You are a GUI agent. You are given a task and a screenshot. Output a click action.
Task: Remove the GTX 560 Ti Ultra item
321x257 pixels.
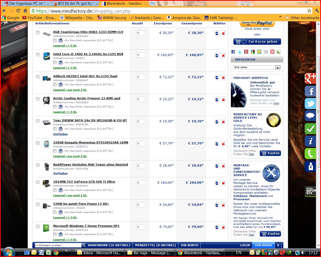223,183
